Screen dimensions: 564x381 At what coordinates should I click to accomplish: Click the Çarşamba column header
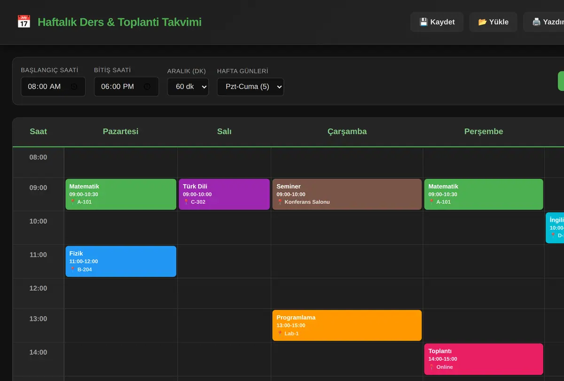click(347, 132)
